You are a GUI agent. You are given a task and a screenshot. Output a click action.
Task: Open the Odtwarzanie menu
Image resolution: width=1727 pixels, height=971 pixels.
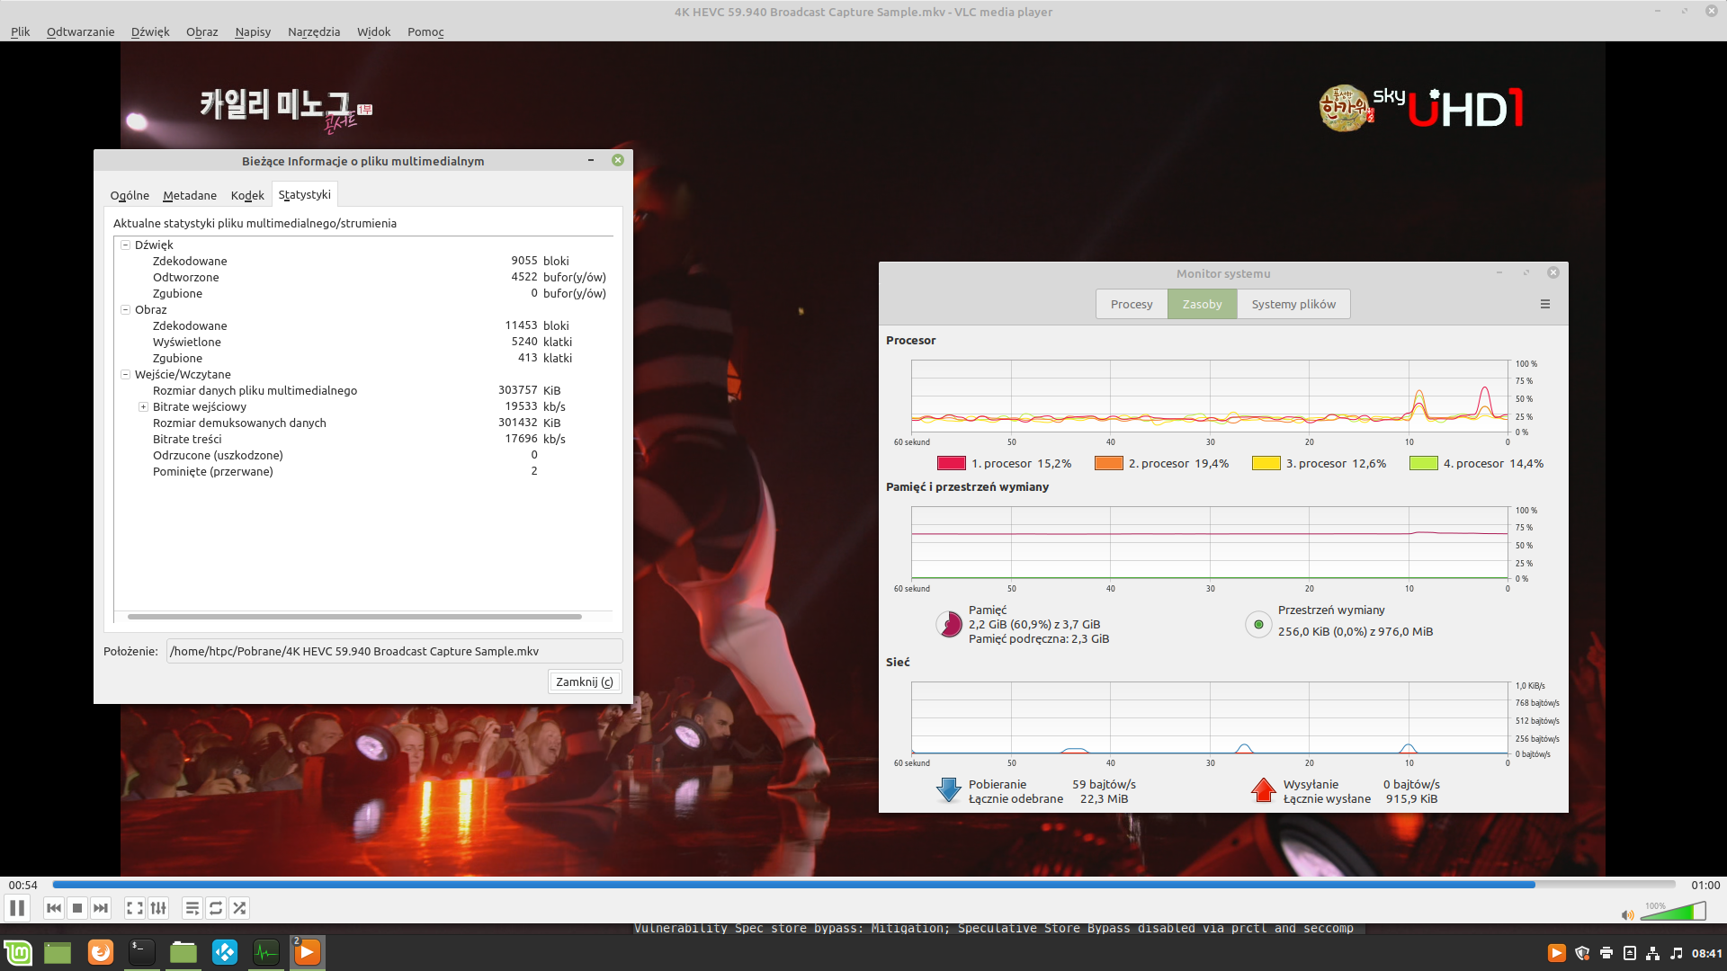pyautogui.click(x=81, y=31)
